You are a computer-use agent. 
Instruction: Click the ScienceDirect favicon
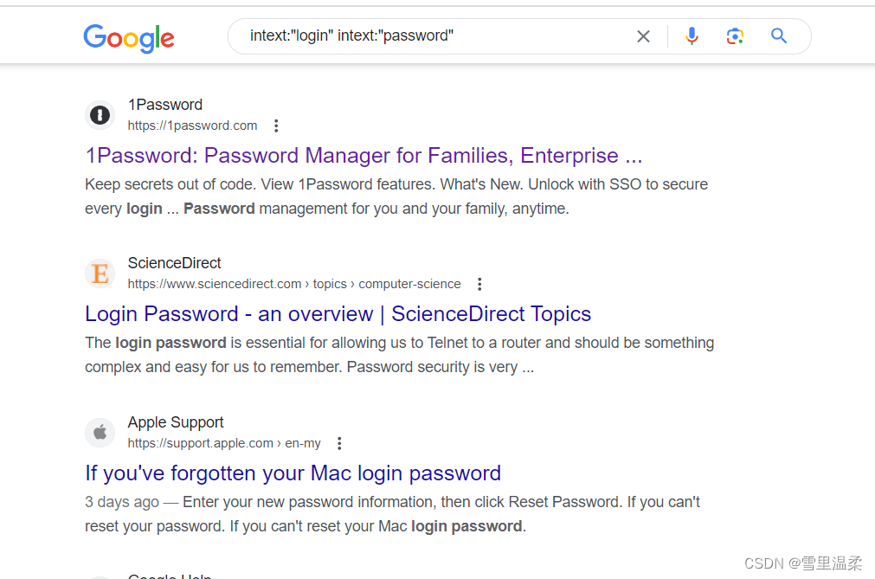point(100,273)
